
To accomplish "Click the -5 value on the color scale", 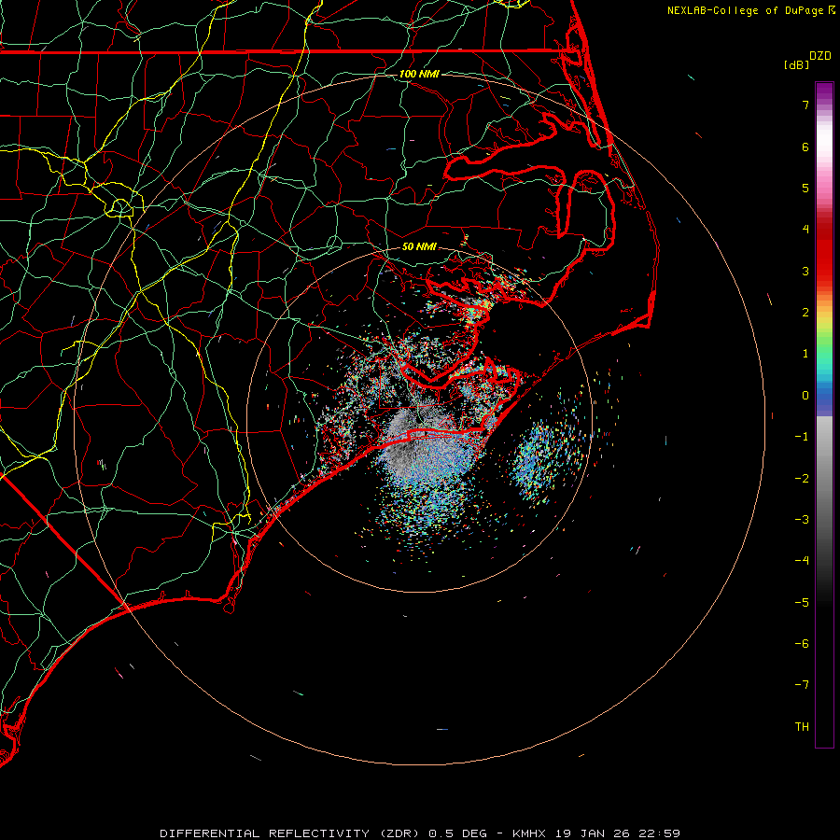I will click(802, 602).
